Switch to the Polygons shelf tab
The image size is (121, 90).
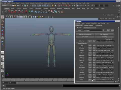coord(25,8)
